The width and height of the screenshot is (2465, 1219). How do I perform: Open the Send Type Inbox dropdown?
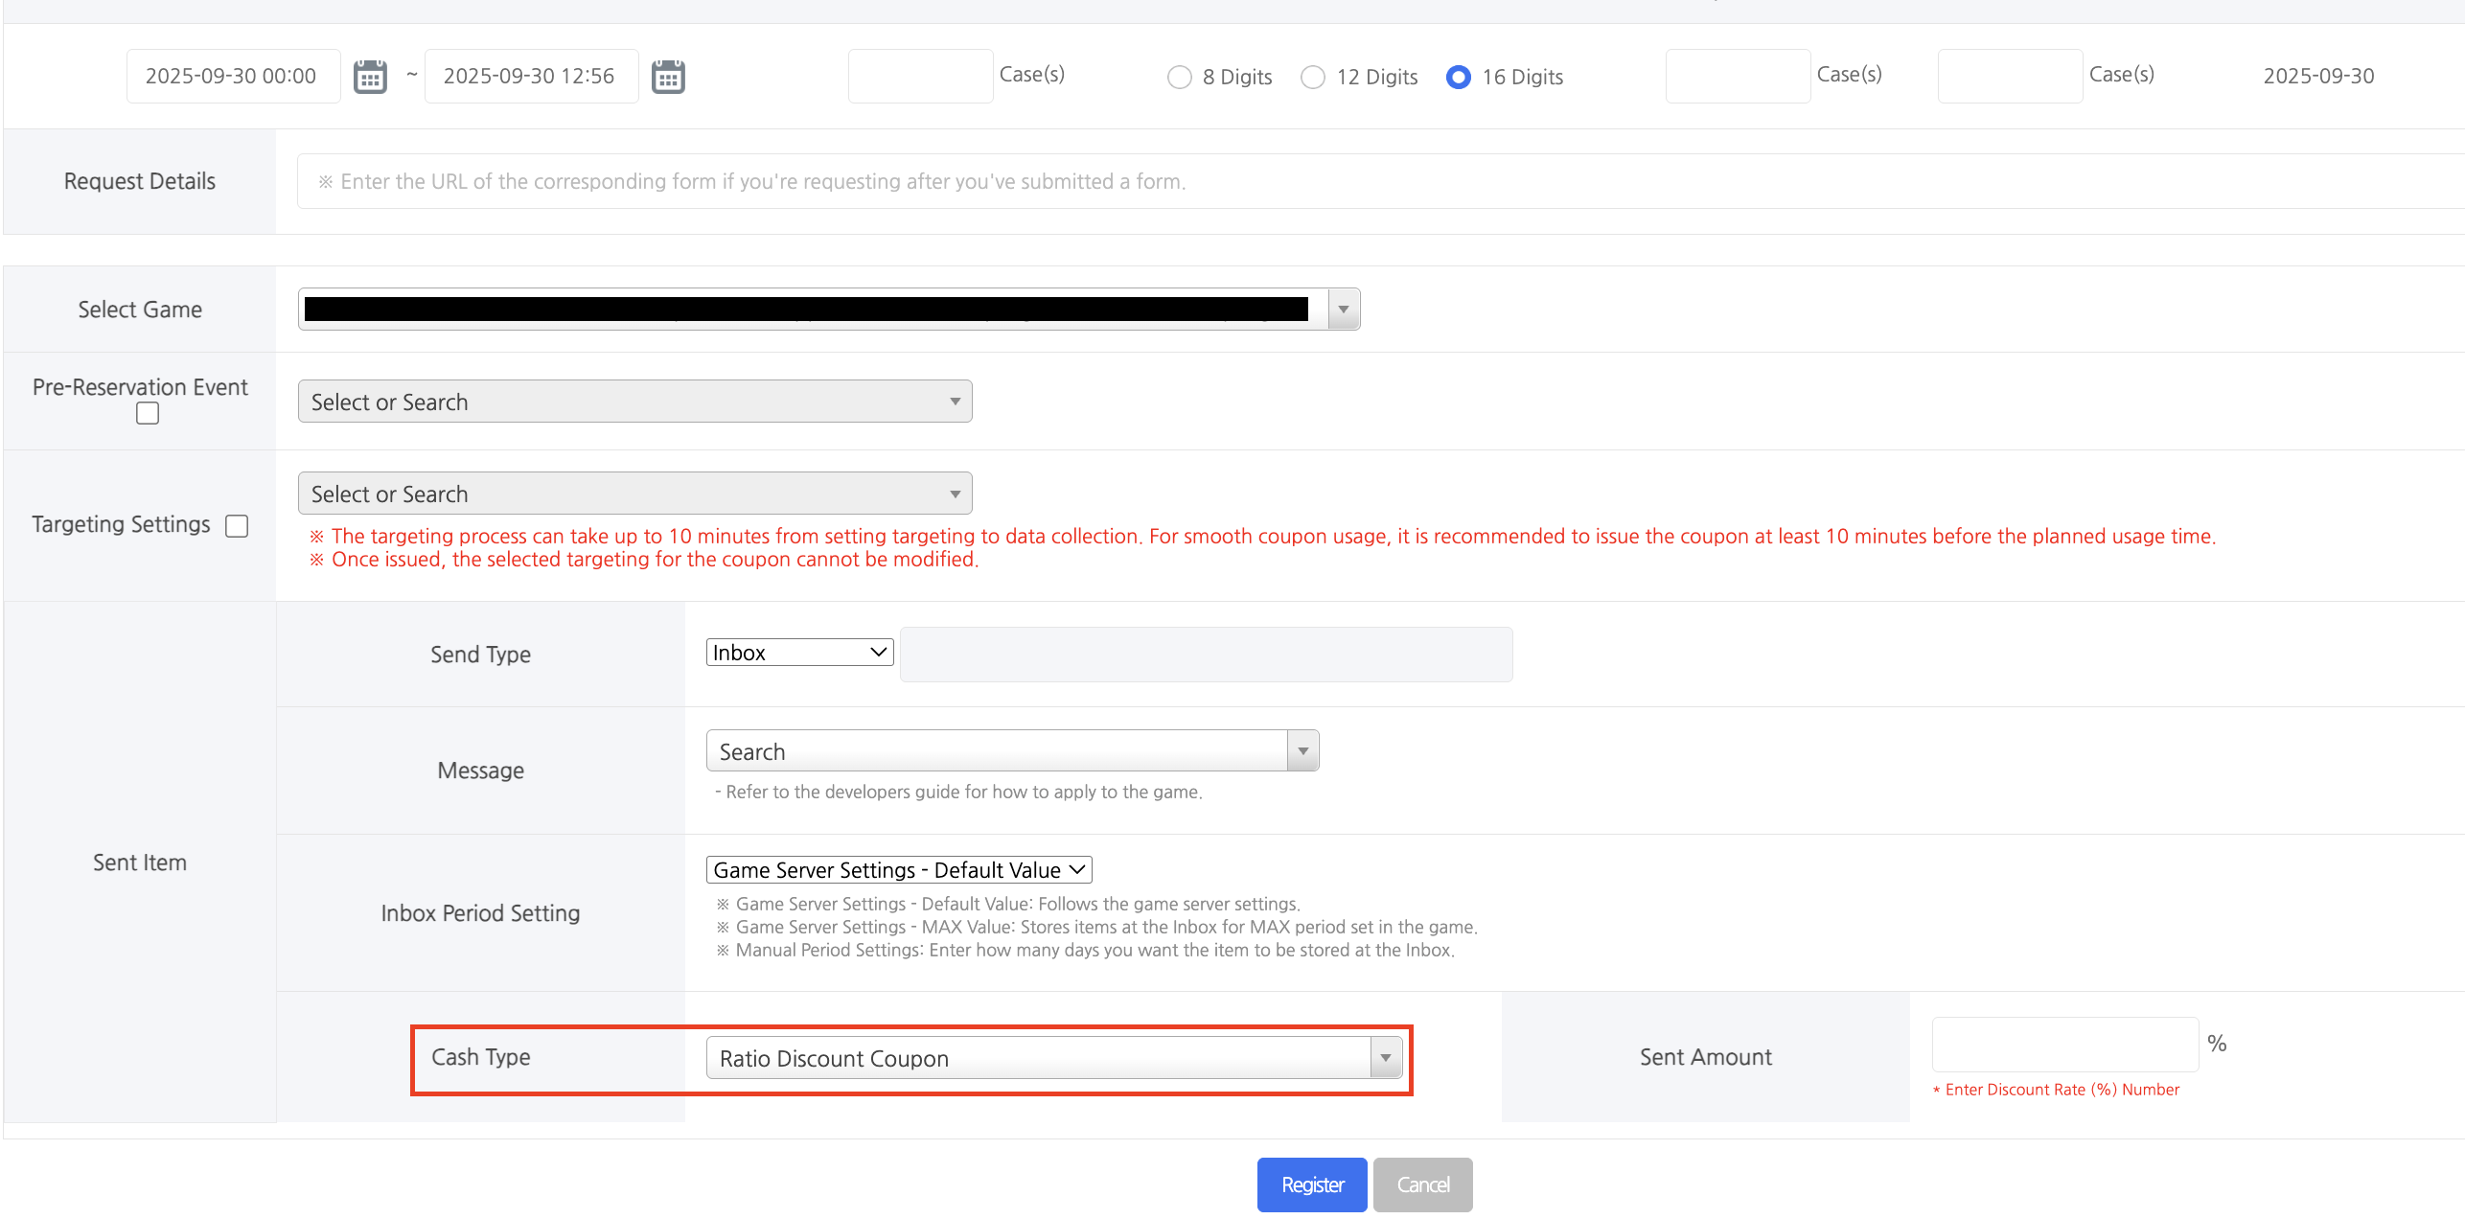pos(799,653)
